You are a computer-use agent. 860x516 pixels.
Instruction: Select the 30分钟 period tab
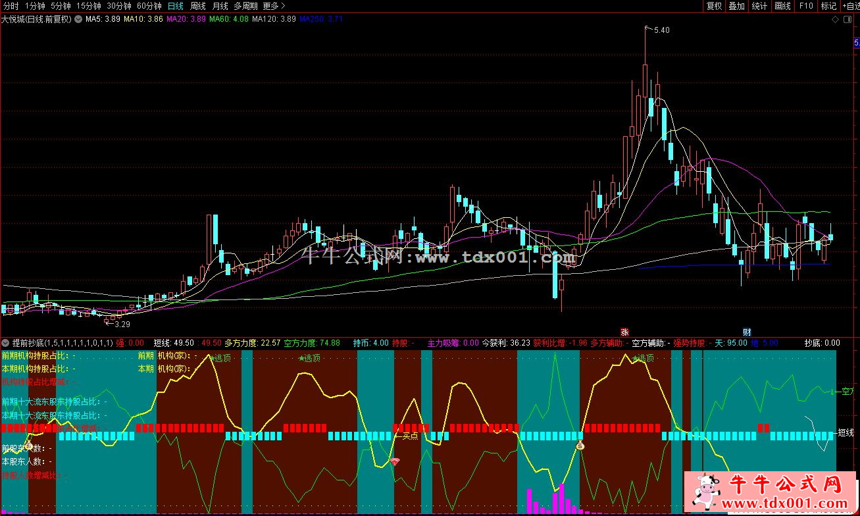[x=118, y=6]
